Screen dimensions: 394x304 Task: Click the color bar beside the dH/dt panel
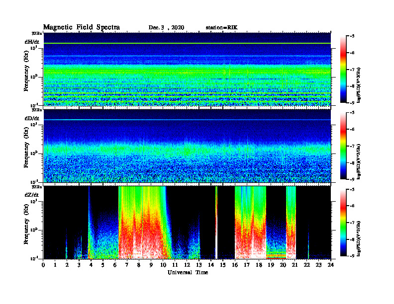coord(343,70)
